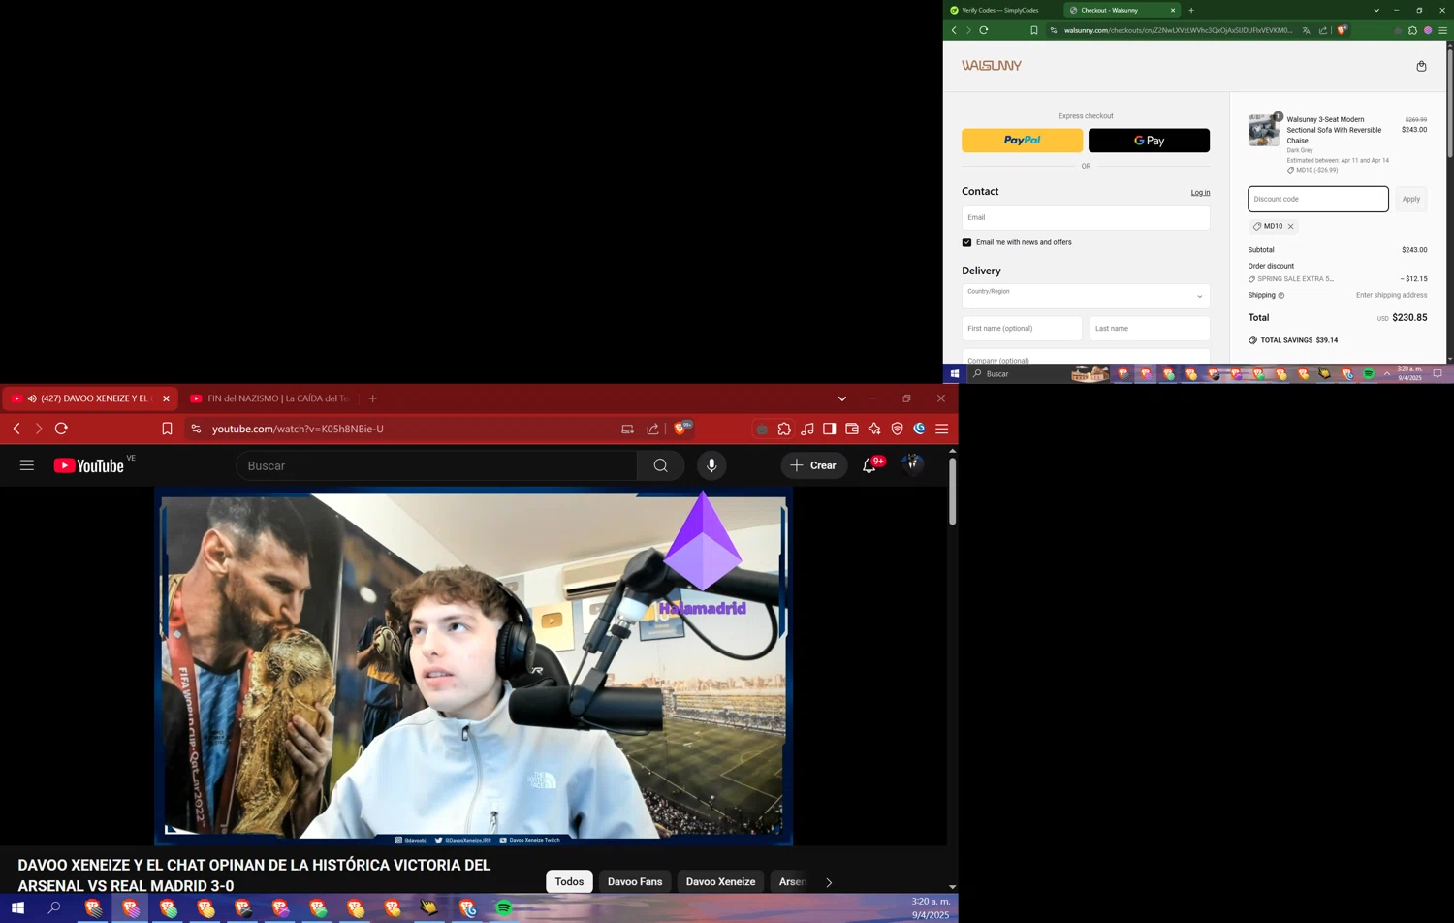
Task: Open a new tab in Walsunny browser
Action: [1191, 10]
